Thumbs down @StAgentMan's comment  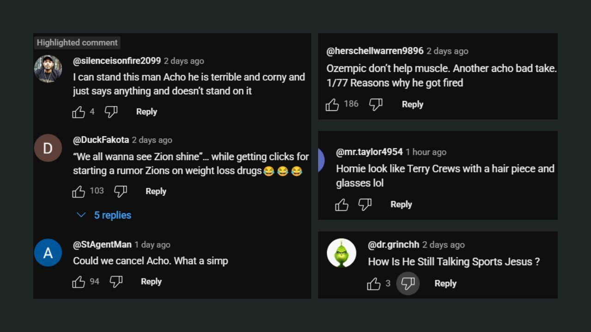point(116,282)
